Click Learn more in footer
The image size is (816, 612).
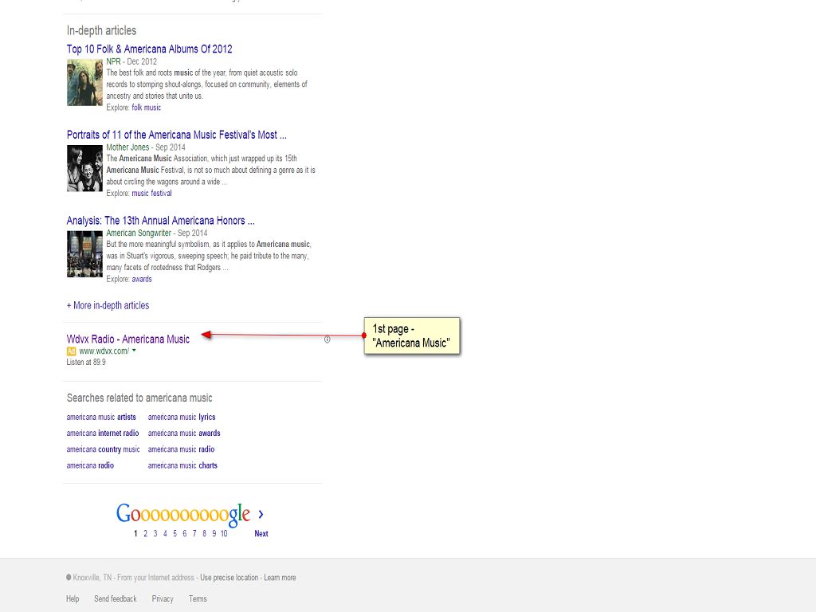click(280, 578)
